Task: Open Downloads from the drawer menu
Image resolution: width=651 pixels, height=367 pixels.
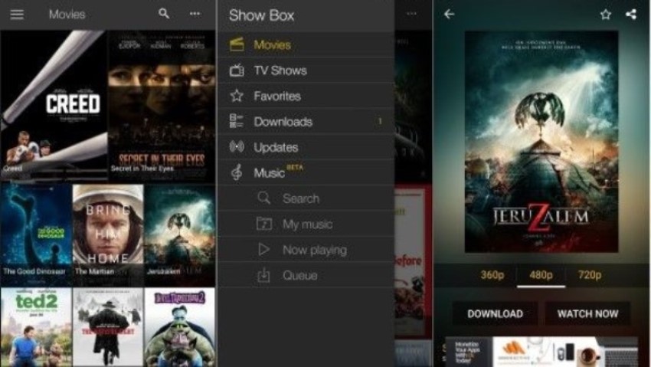Action: (x=306, y=122)
